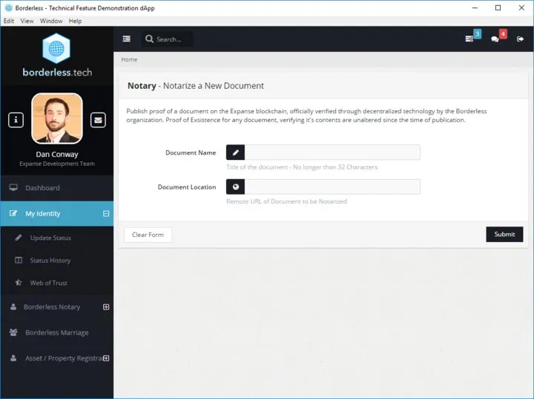Open the View menu
The width and height of the screenshot is (534, 399).
click(27, 21)
